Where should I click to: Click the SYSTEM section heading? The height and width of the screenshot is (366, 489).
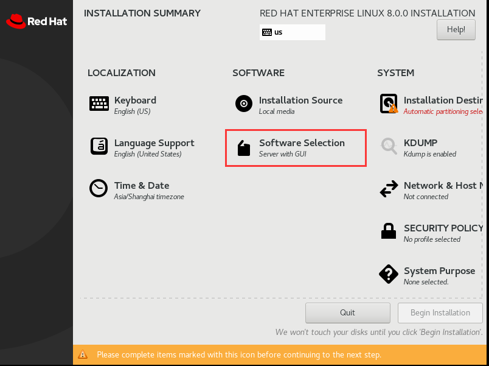pyautogui.click(x=395, y=72)
